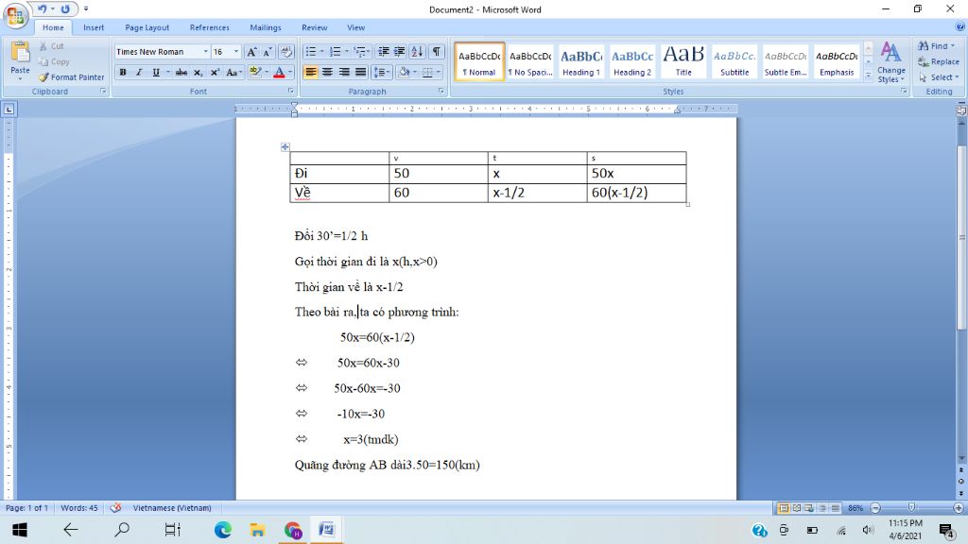The width and height of the screenshot is (968, 544).
Task: Undo the last action
Action: [x=42, y=9]
